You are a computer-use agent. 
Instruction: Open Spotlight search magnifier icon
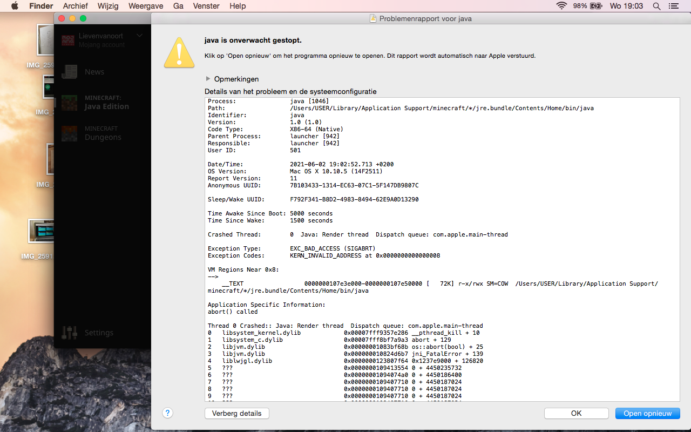tap(657, 6)
